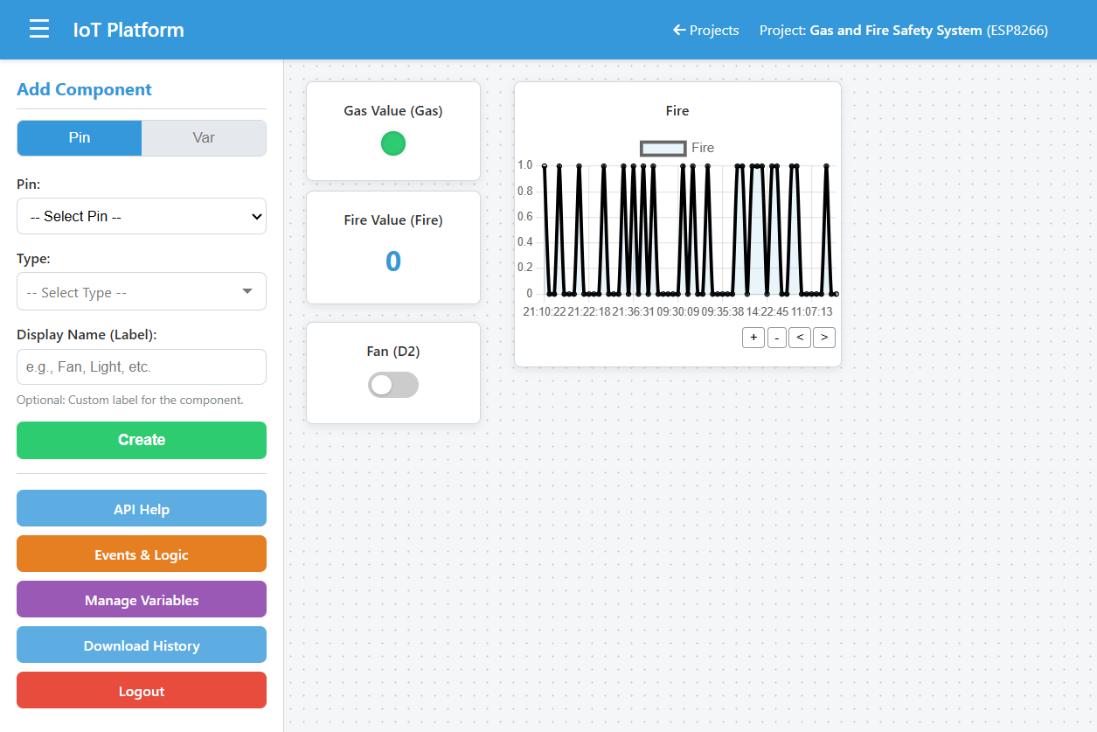
Task: Toggle the Fan (D2) switch
Action: [393, 385]
